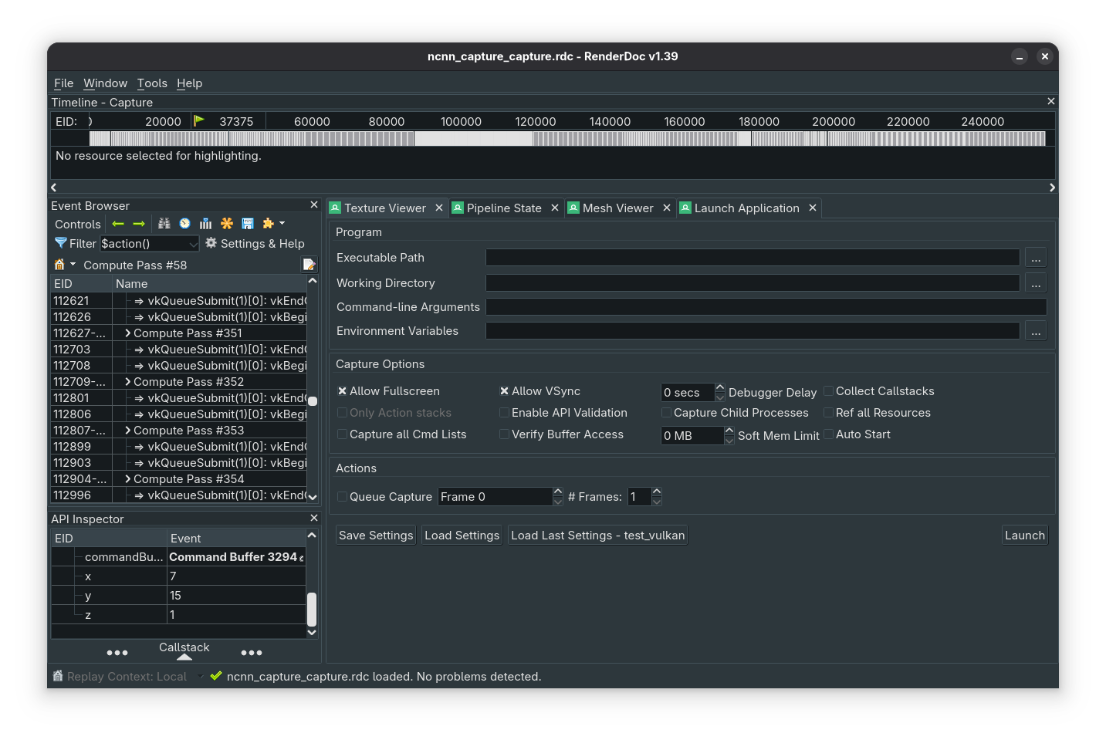Enable Collect Callstacks
The width and height of the screenshot is (1106, 740).
pyautogui.click(x=829, y=391)
